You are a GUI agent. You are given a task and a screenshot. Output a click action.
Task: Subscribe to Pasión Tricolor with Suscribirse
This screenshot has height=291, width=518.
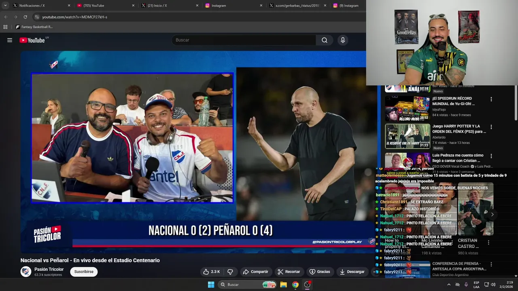pos(84,272)
